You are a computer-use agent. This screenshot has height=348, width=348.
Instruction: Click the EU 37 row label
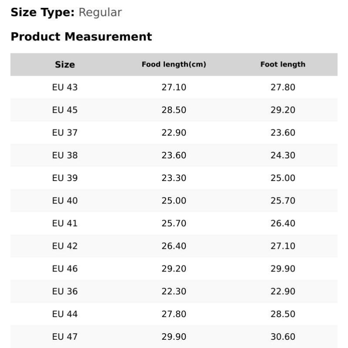[65, 133]
